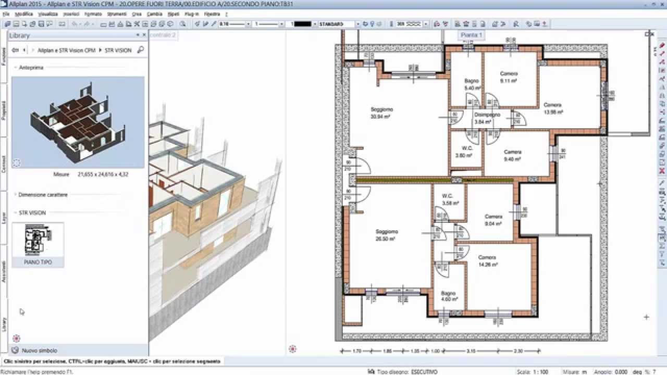Click the Disimpegno 3.84 m² room label

coord(487,118)
